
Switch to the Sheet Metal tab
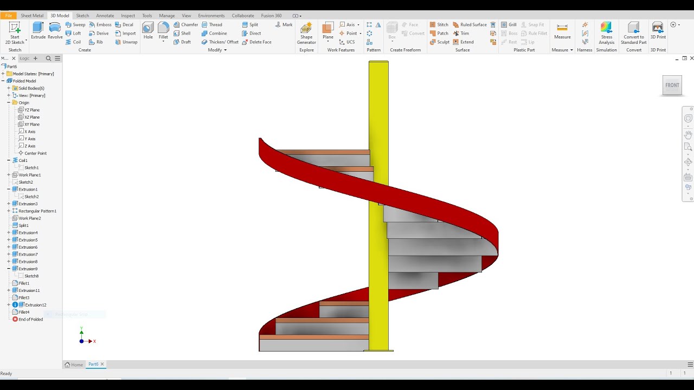pyautogui.click(x=32, y=16)
